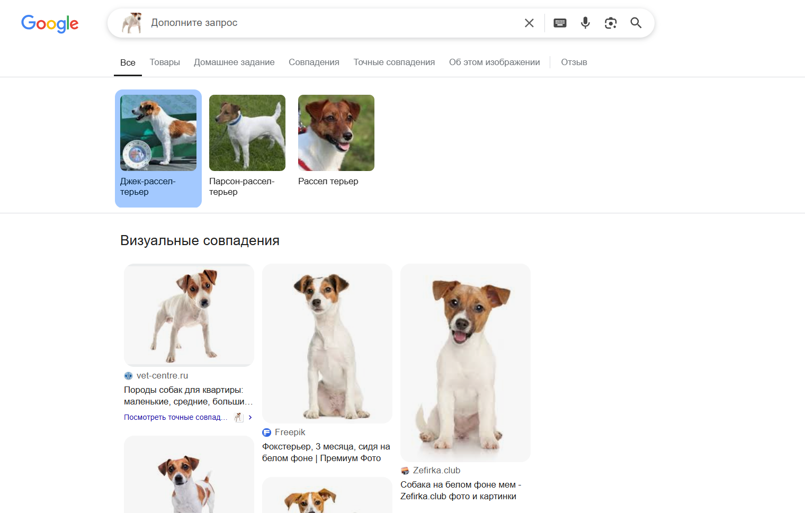Select the Парсон-рассел-терьер suggestion
Image resolution: width=805 pixels, height=513 pixels.
[x=247, y=146]
